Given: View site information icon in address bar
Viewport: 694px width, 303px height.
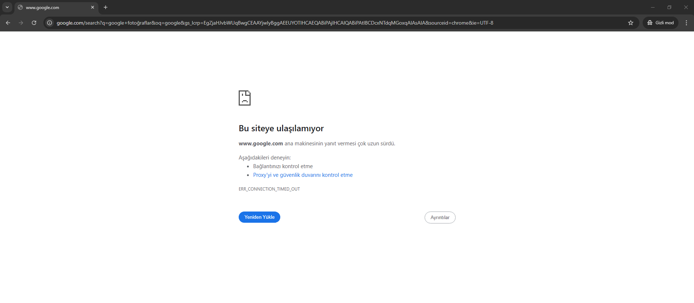Looking at the screenshot, I should 50,23.
